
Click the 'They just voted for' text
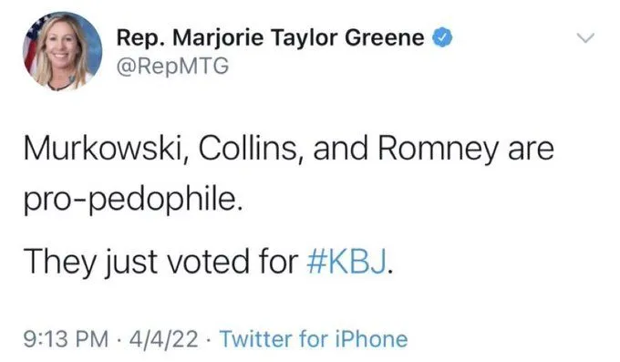(160, 263)
